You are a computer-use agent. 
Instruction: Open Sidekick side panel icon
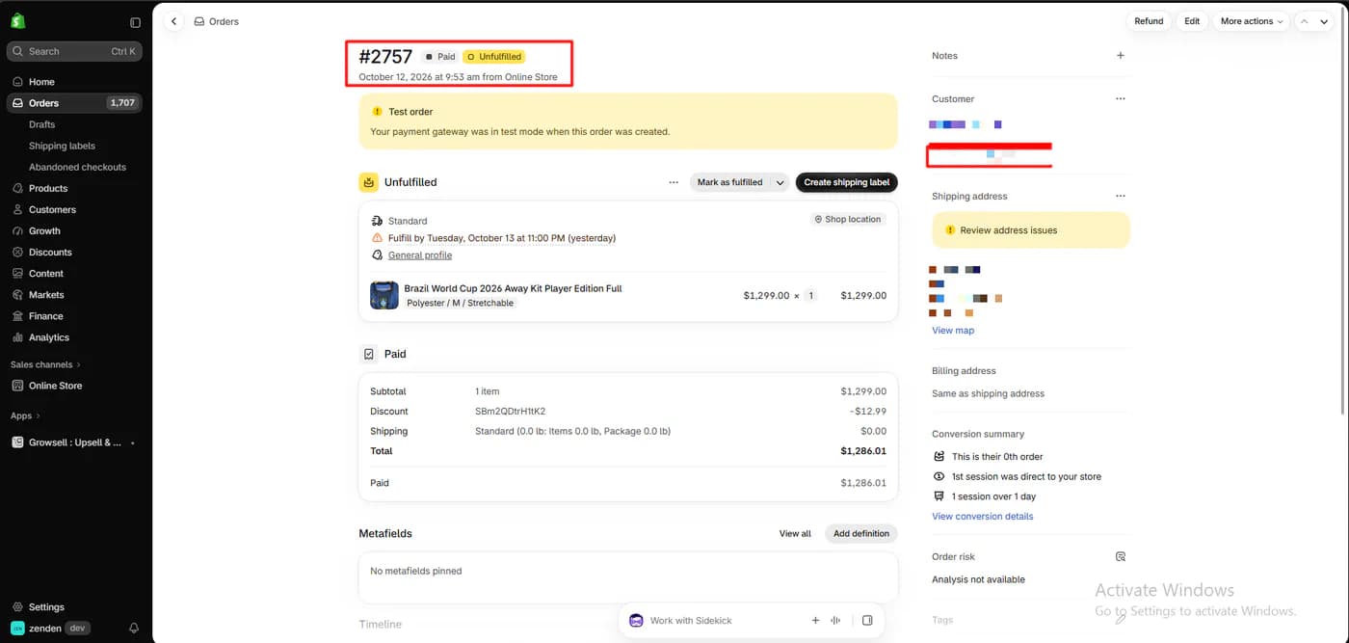(867, 621)
